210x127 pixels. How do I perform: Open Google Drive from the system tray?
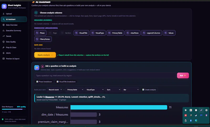pos(191,110)
